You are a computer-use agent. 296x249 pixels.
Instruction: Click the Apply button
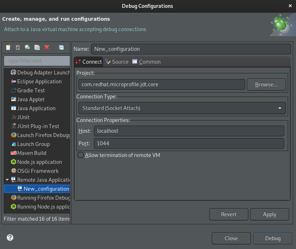(x=269, y=214)
